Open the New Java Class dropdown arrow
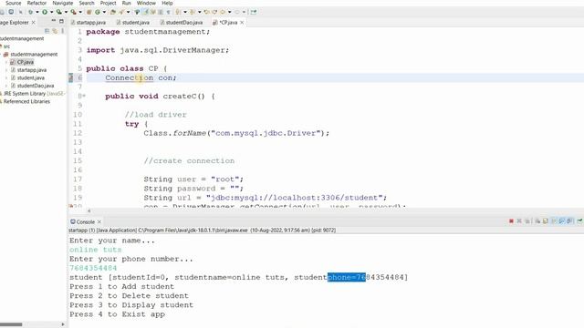 pos(104,12)
